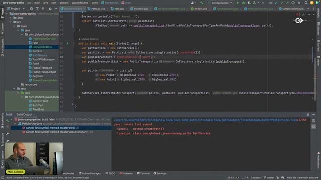Image resolution: width=321 pixels, height=180 pixels.
Task: Minimize the Build tool window
Action: click(313, 114)
